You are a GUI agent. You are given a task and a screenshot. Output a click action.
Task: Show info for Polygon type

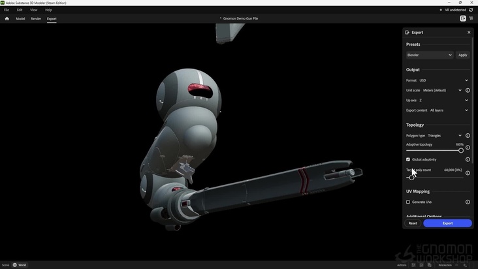pyautogui.click(x=468, y=136)
